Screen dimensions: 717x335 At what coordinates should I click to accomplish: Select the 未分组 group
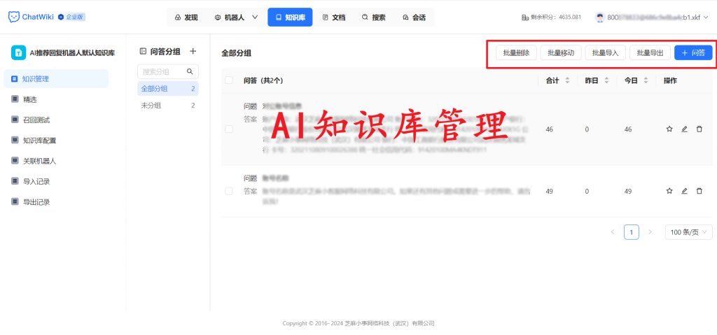[151, 106]
